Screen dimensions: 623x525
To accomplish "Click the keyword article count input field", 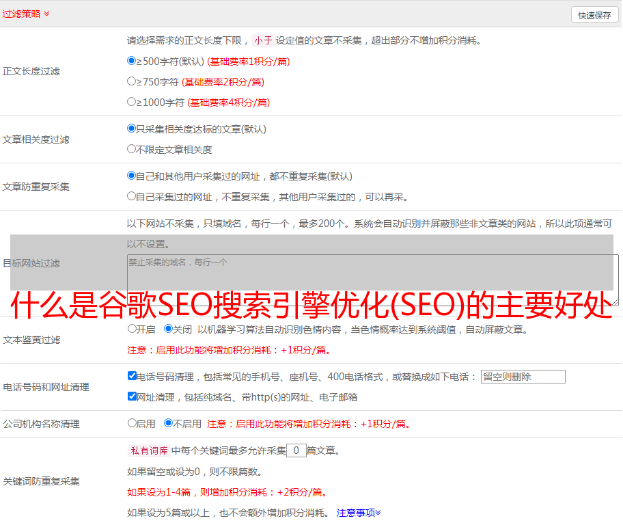I will click(296, 450).
